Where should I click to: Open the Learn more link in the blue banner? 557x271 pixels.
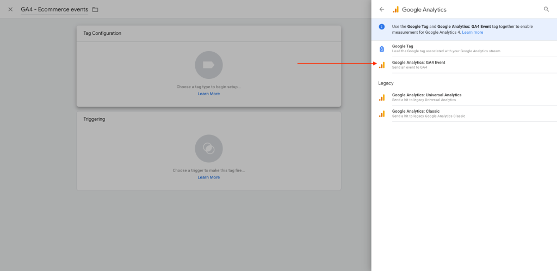point(472,33)
